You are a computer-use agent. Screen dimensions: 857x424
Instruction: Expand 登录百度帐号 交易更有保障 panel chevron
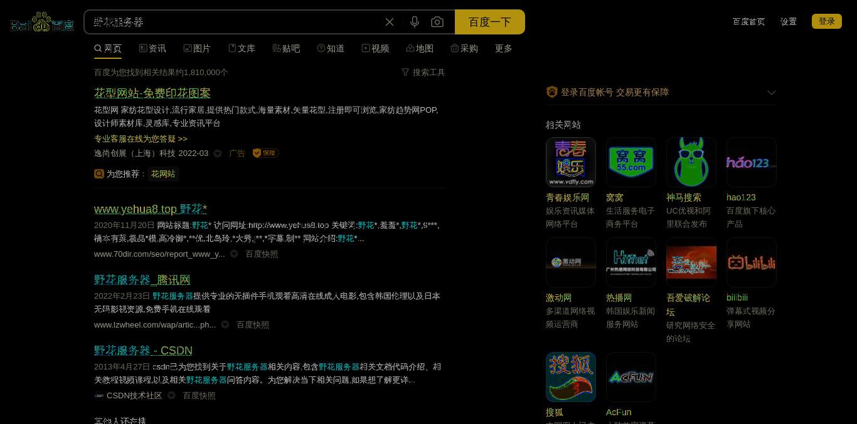[x=772, y=93]
